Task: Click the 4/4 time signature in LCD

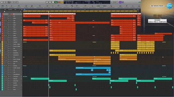Action: (93, 1)
